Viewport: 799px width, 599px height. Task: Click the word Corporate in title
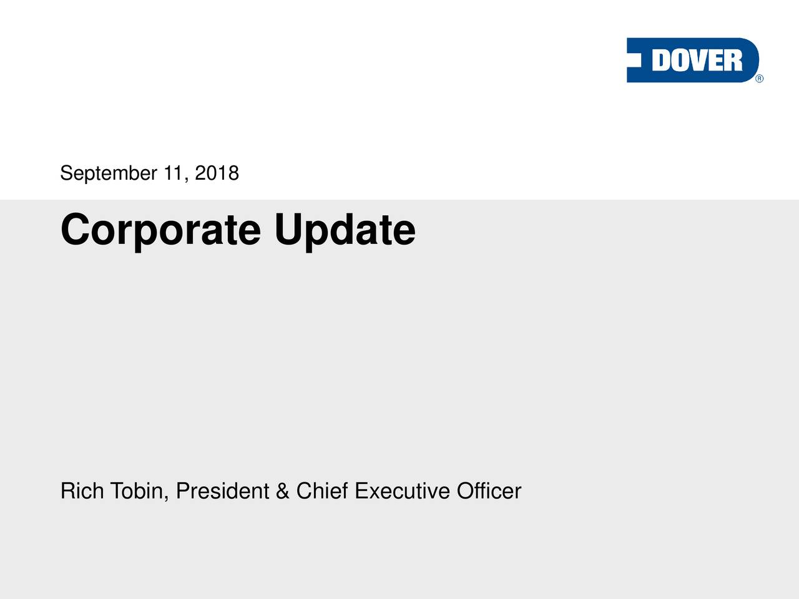[x=160, y=231]
